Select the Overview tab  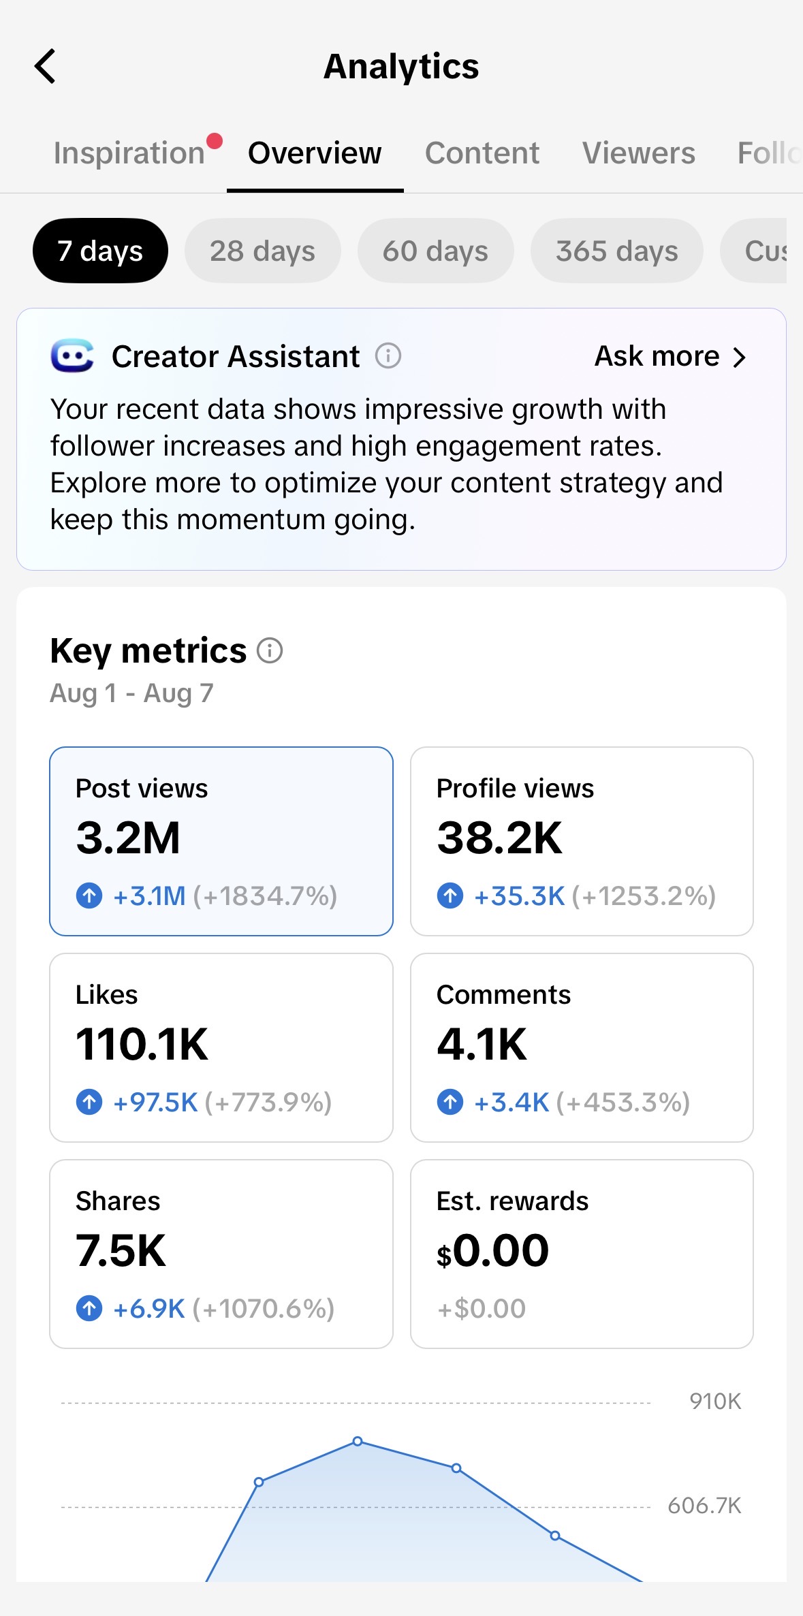click(x=315, y=153)
